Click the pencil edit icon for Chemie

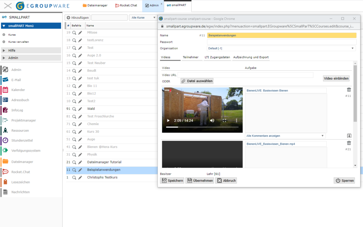pyautogui.click(x=80, y=124)
